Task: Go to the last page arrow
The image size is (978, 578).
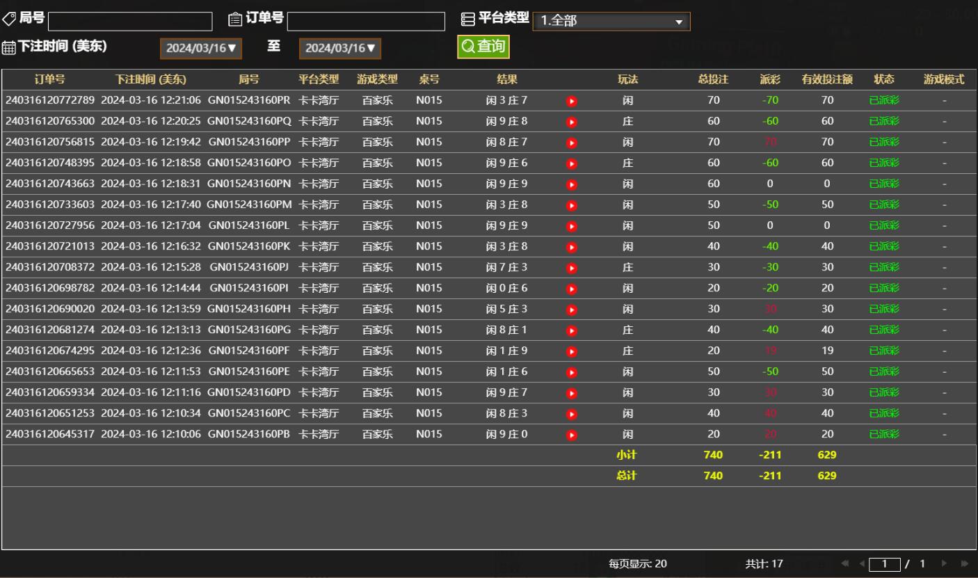Action: tap(964, 564)
